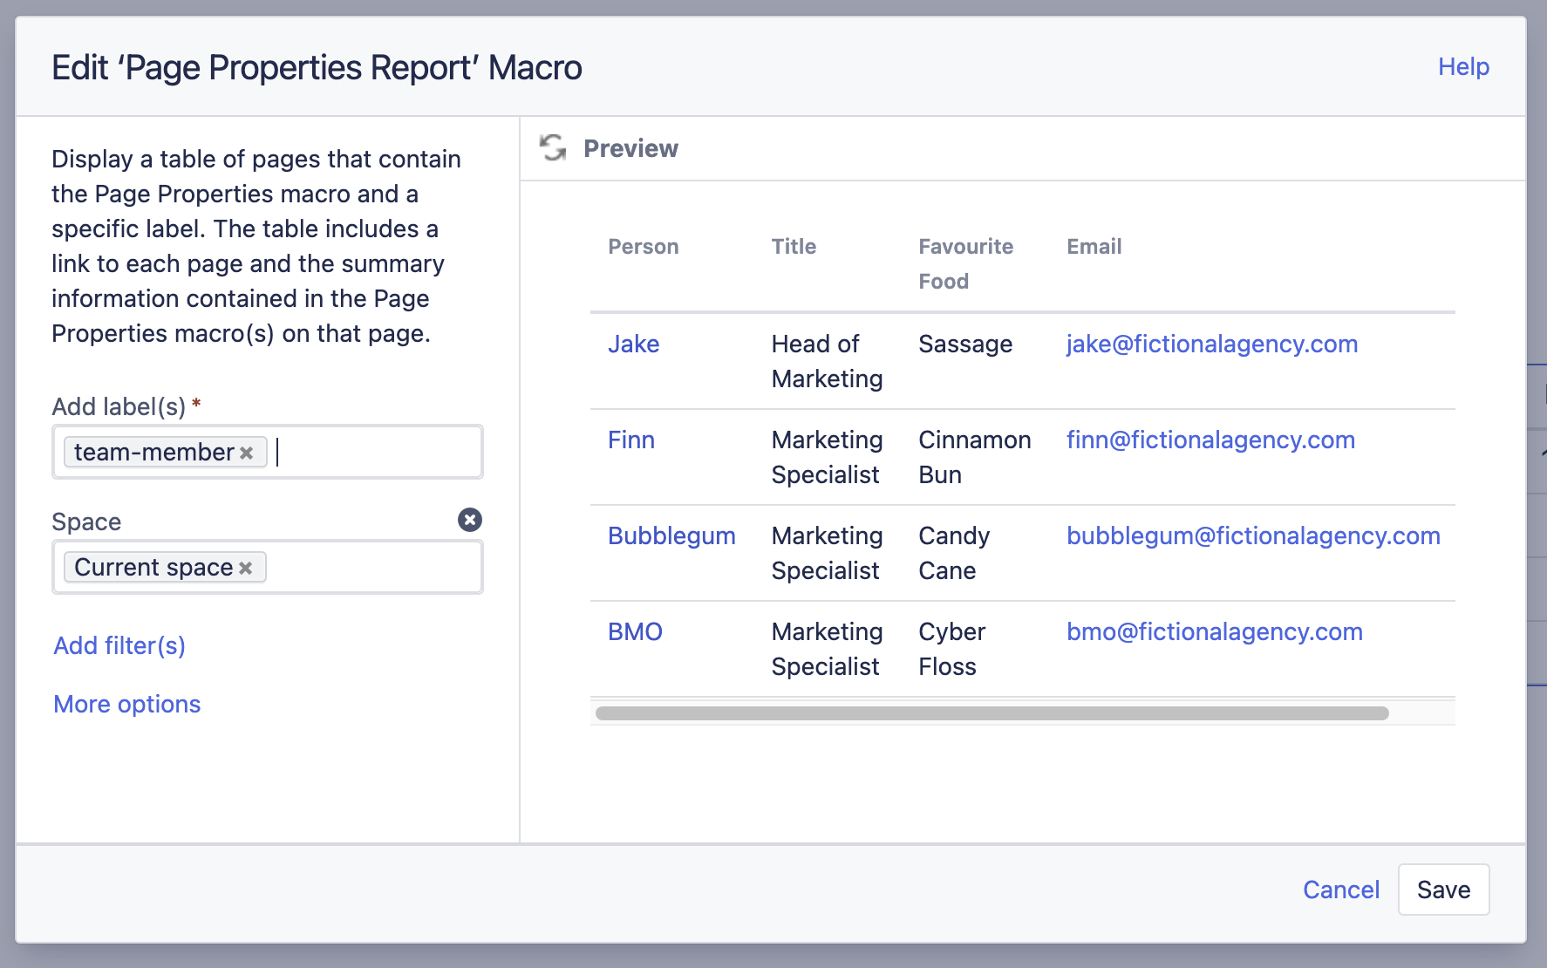Click bmo@fictionalagency.com email link
This screenshot has width=1547, height=968.
pos(1215,631)
